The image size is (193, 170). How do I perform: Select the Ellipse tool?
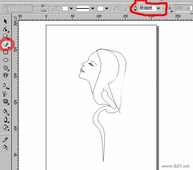pos(6,60)
